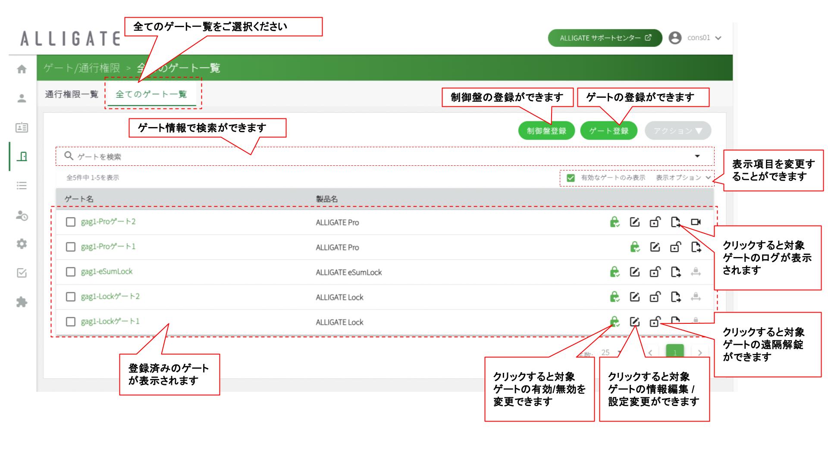Open ALLIGATE サポートセンター link

pos(605,38)
